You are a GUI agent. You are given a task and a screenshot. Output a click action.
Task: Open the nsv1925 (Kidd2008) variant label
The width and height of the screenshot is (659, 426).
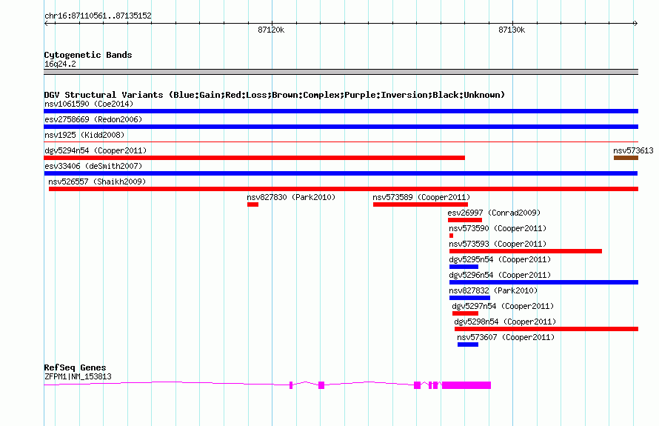coord(84,135)
